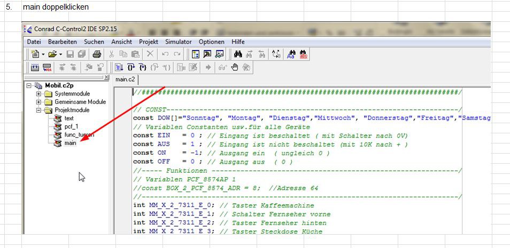
Task: Collapse the Mobil.c2p root node
Action: 29,86
